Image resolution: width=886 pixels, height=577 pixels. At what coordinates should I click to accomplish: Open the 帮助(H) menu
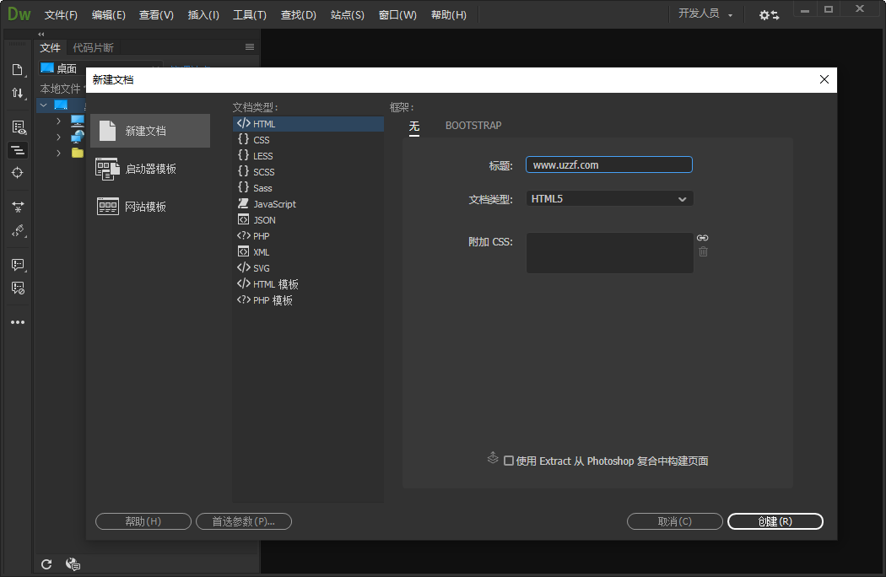point(449,15)
